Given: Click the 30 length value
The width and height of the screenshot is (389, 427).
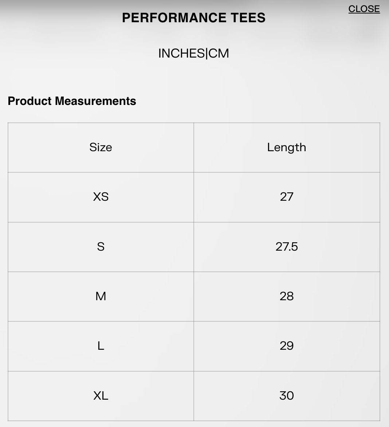Looking at the screenshot, I should coord(287,396).
